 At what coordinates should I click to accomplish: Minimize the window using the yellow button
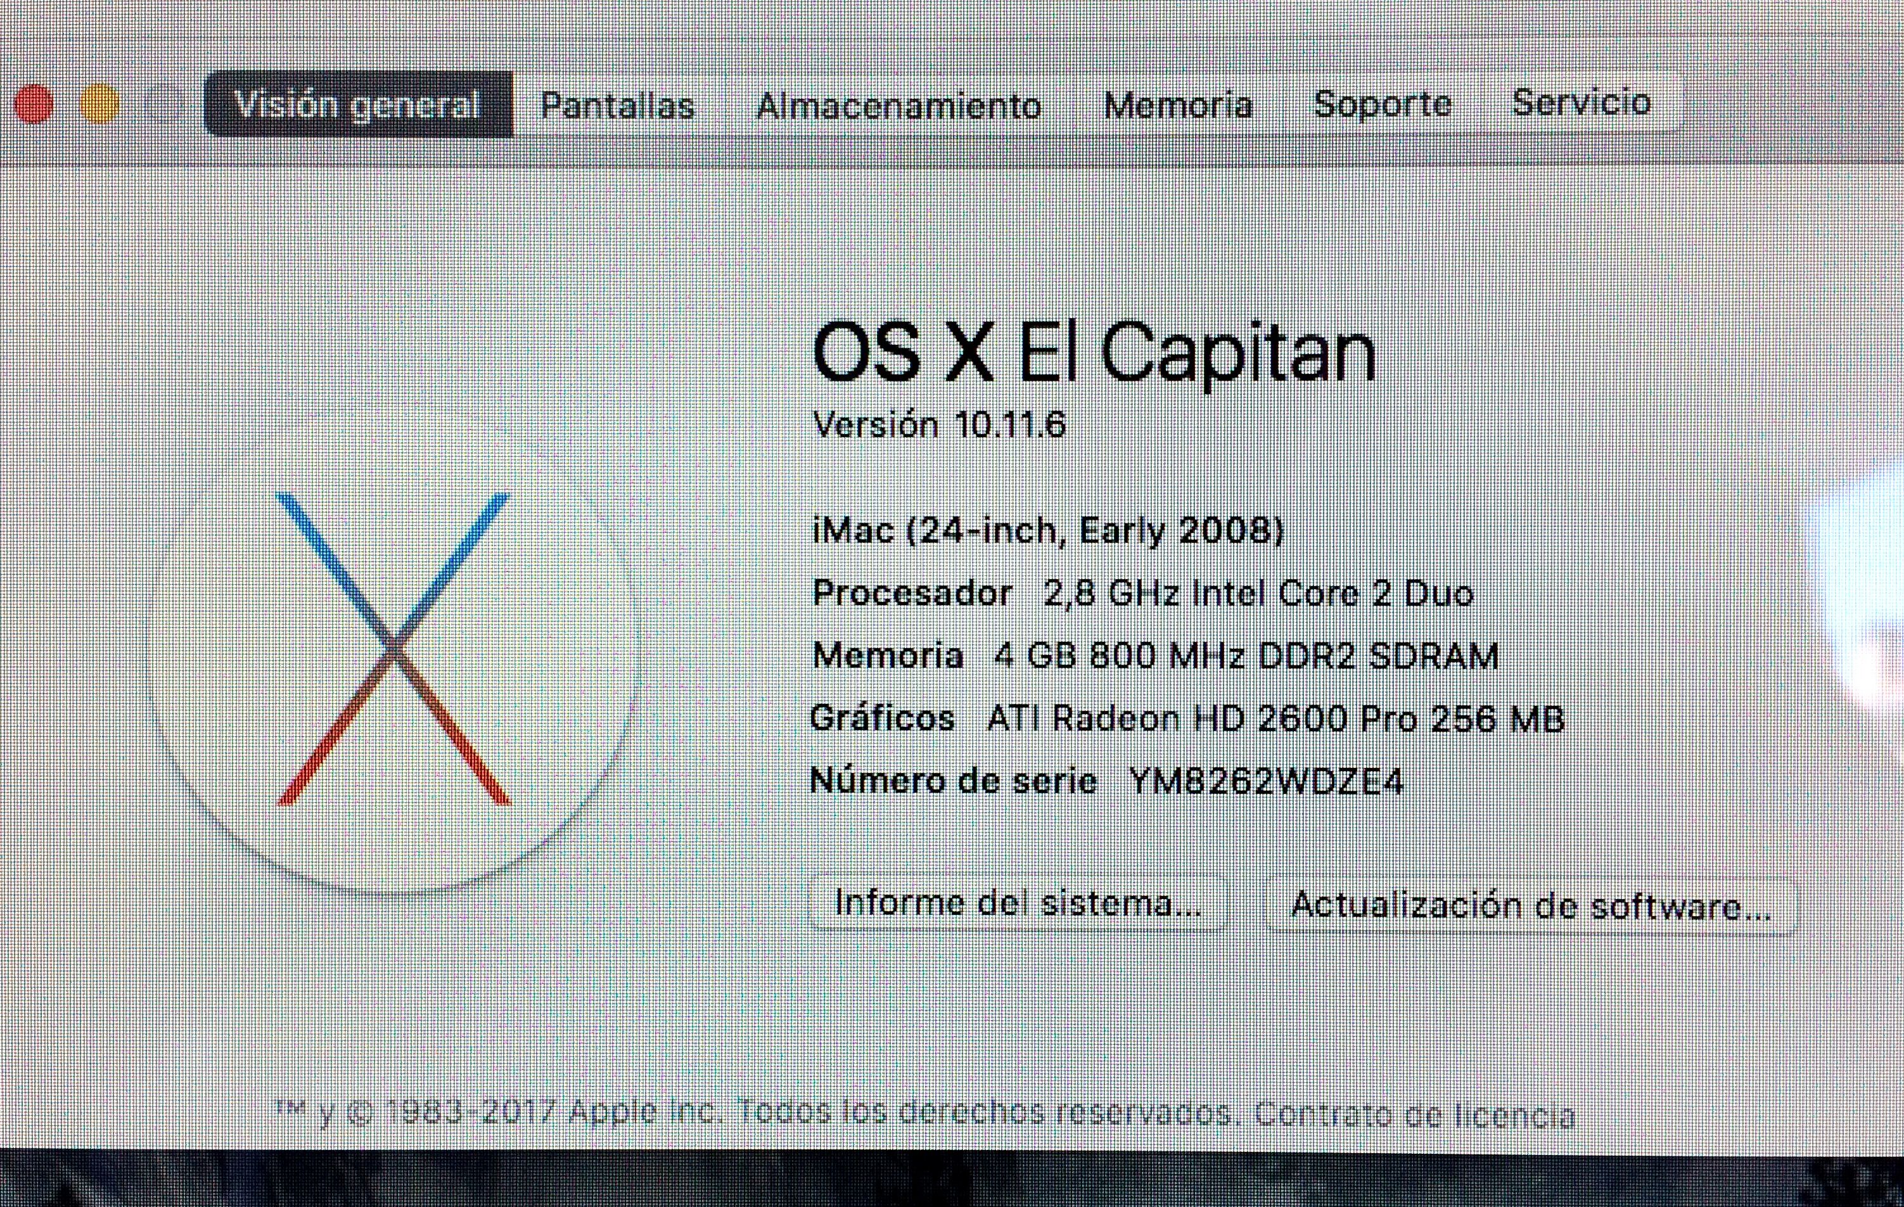pyautogui.click(x=99, y=103)
